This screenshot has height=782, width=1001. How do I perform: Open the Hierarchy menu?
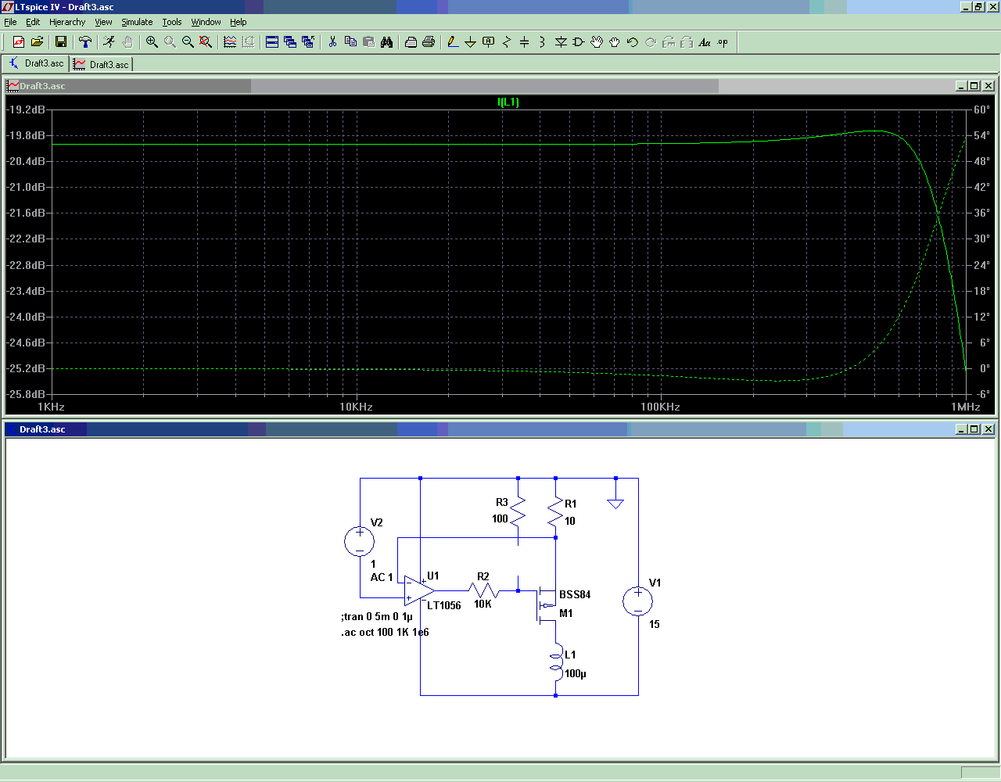(x=67, y=22)
